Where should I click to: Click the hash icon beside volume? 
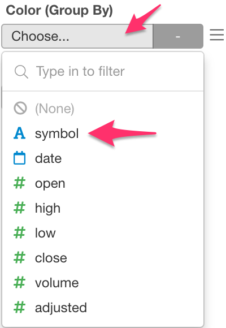tap(19, 282)
